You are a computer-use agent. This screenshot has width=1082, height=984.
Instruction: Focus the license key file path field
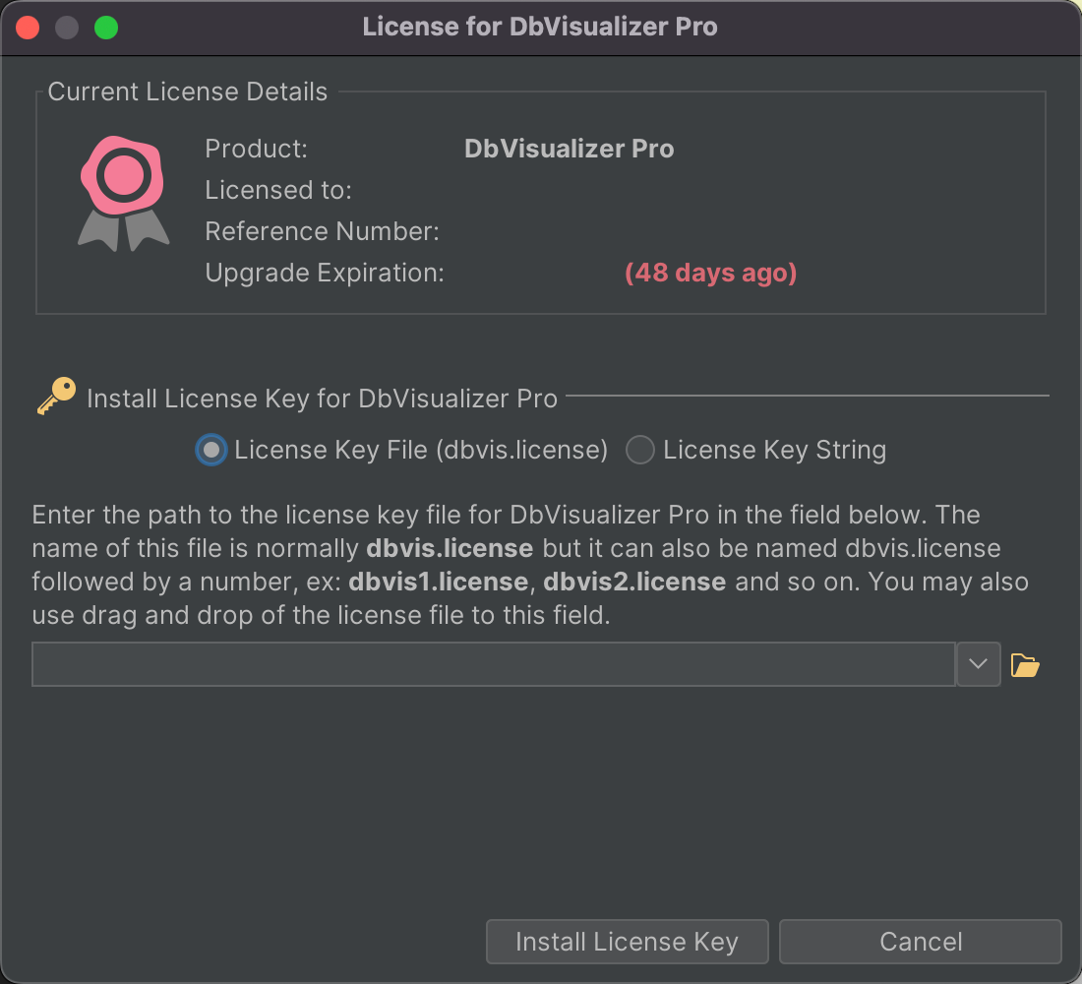494,664
